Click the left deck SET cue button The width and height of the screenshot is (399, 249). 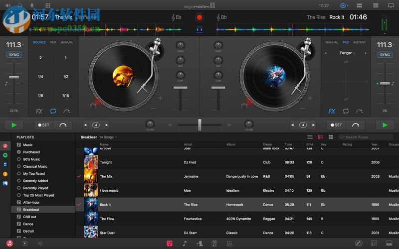pyautogui.click(x=44, y=125)
